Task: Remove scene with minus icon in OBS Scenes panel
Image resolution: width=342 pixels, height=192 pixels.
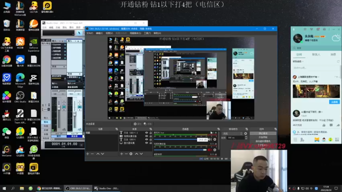Action: pos(92,154)
